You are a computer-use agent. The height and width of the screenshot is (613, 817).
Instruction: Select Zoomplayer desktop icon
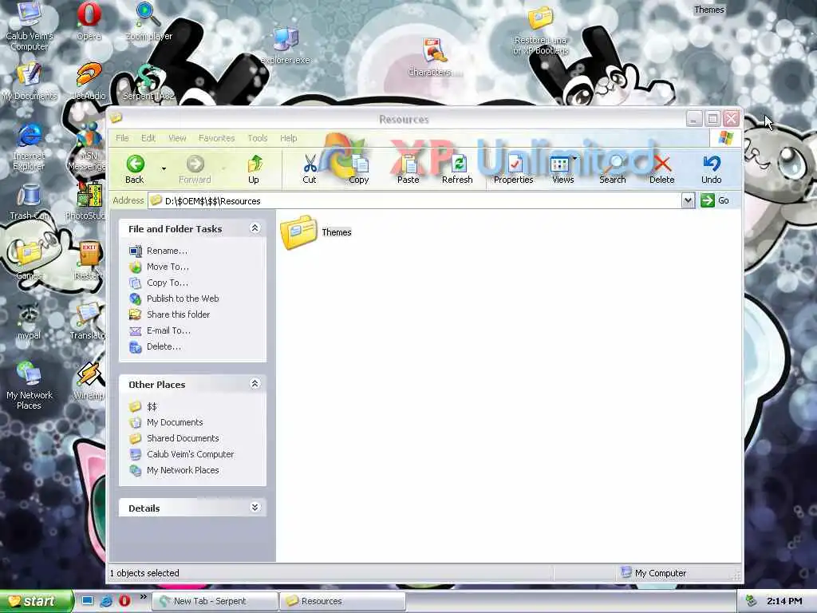click(x=148, y=21)
